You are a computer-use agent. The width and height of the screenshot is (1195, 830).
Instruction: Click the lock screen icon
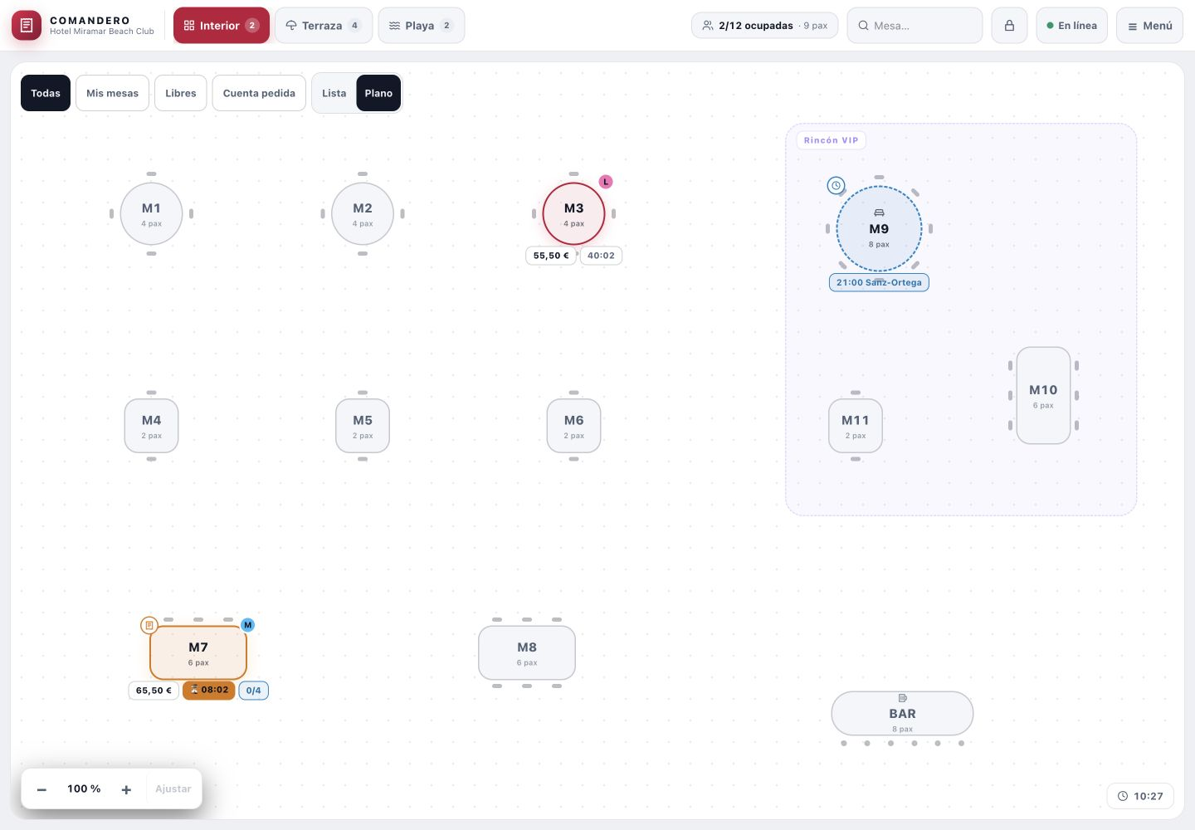tap(1009, 26)
